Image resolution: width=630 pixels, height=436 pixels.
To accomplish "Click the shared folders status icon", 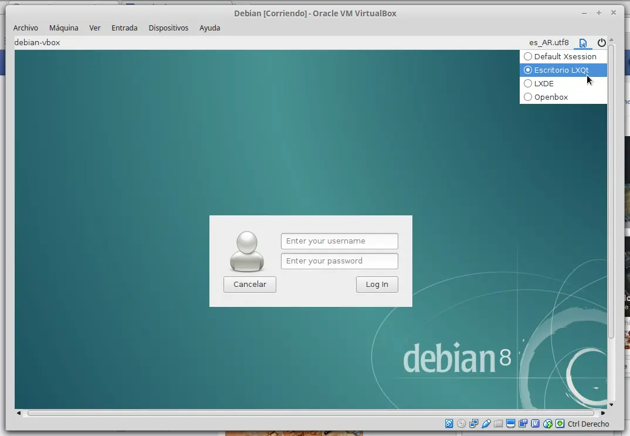I will pos(498,424).
